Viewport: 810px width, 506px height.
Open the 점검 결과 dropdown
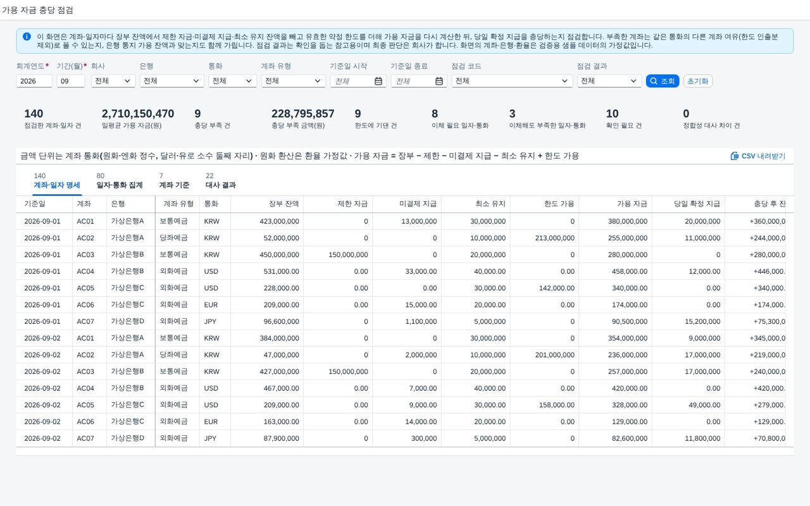609,81
